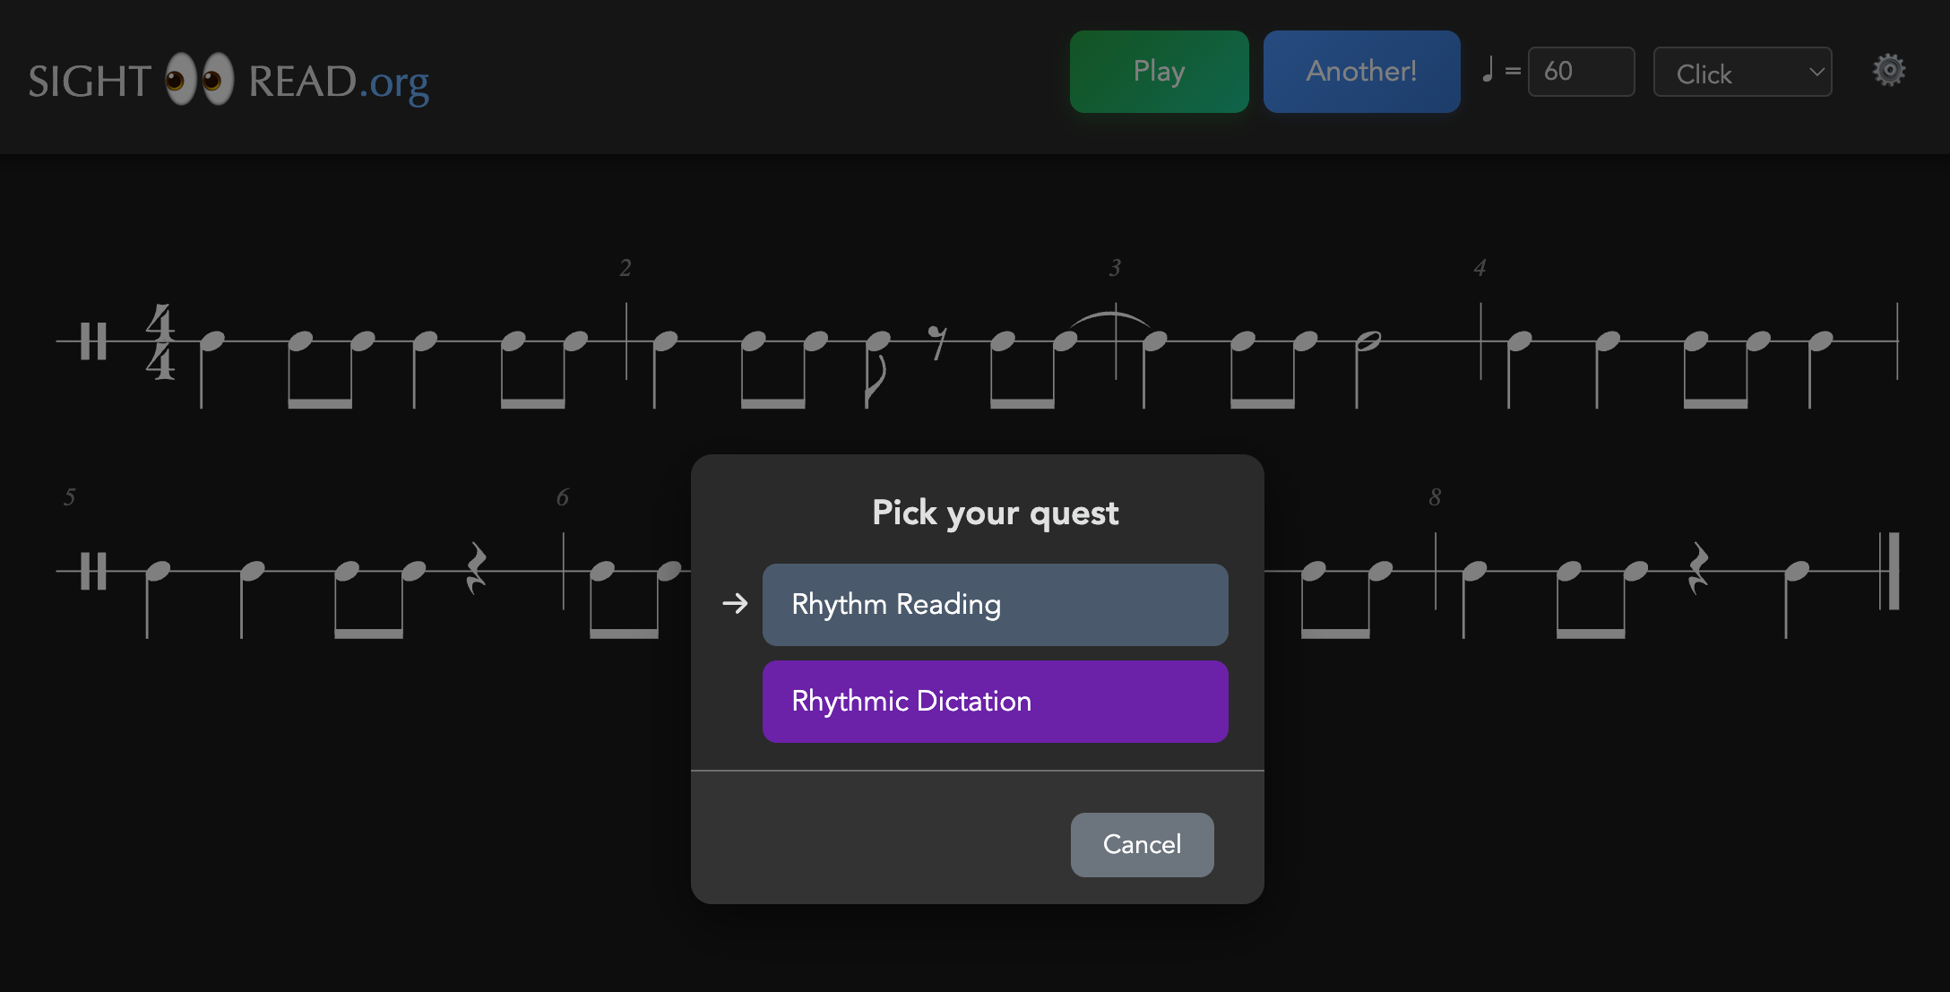
Task: Focus the tempo field showing 60
Action: 1581,72
